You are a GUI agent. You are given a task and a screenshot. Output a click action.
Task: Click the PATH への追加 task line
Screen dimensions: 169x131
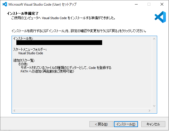[x=47, y=71]
